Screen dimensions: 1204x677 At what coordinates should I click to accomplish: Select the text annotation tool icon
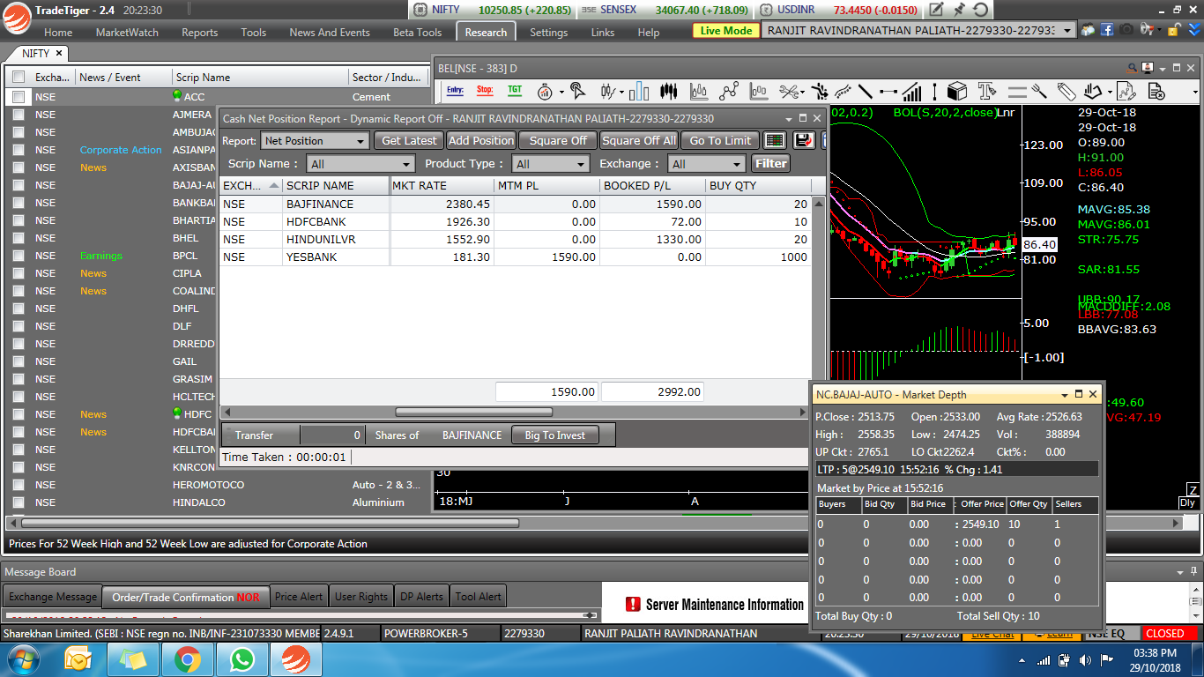pos(987,91)
